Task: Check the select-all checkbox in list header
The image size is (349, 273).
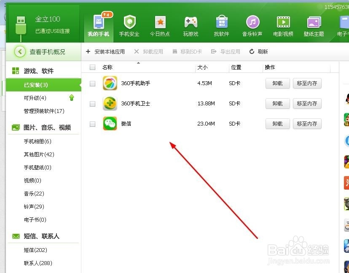Action: (x=92, y=67)
